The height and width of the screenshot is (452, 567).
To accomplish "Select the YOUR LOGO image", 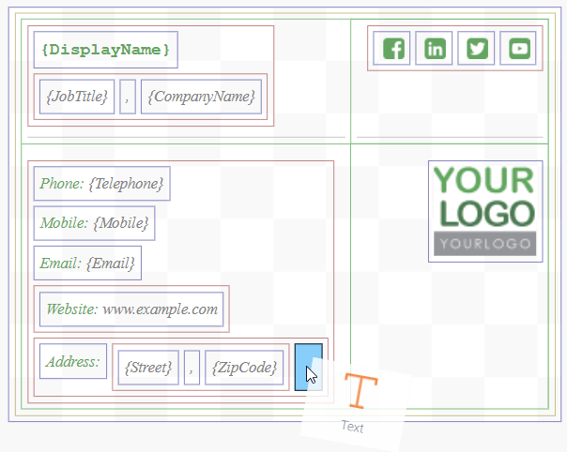I will click(484, 211).
